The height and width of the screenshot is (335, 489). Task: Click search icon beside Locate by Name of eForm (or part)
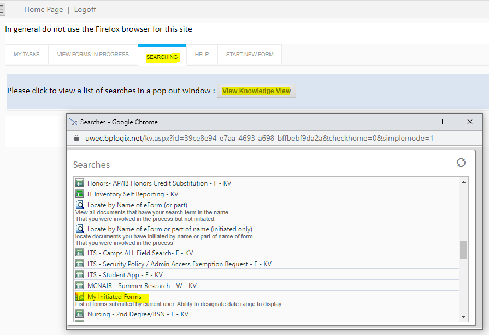click(x=79, y=205)
